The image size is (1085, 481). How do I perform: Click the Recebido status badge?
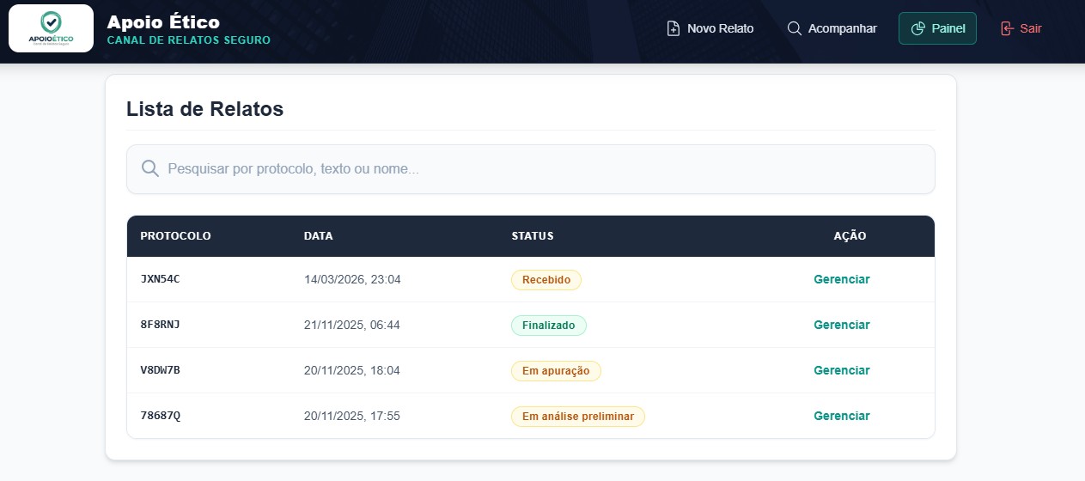pos(546,280)
